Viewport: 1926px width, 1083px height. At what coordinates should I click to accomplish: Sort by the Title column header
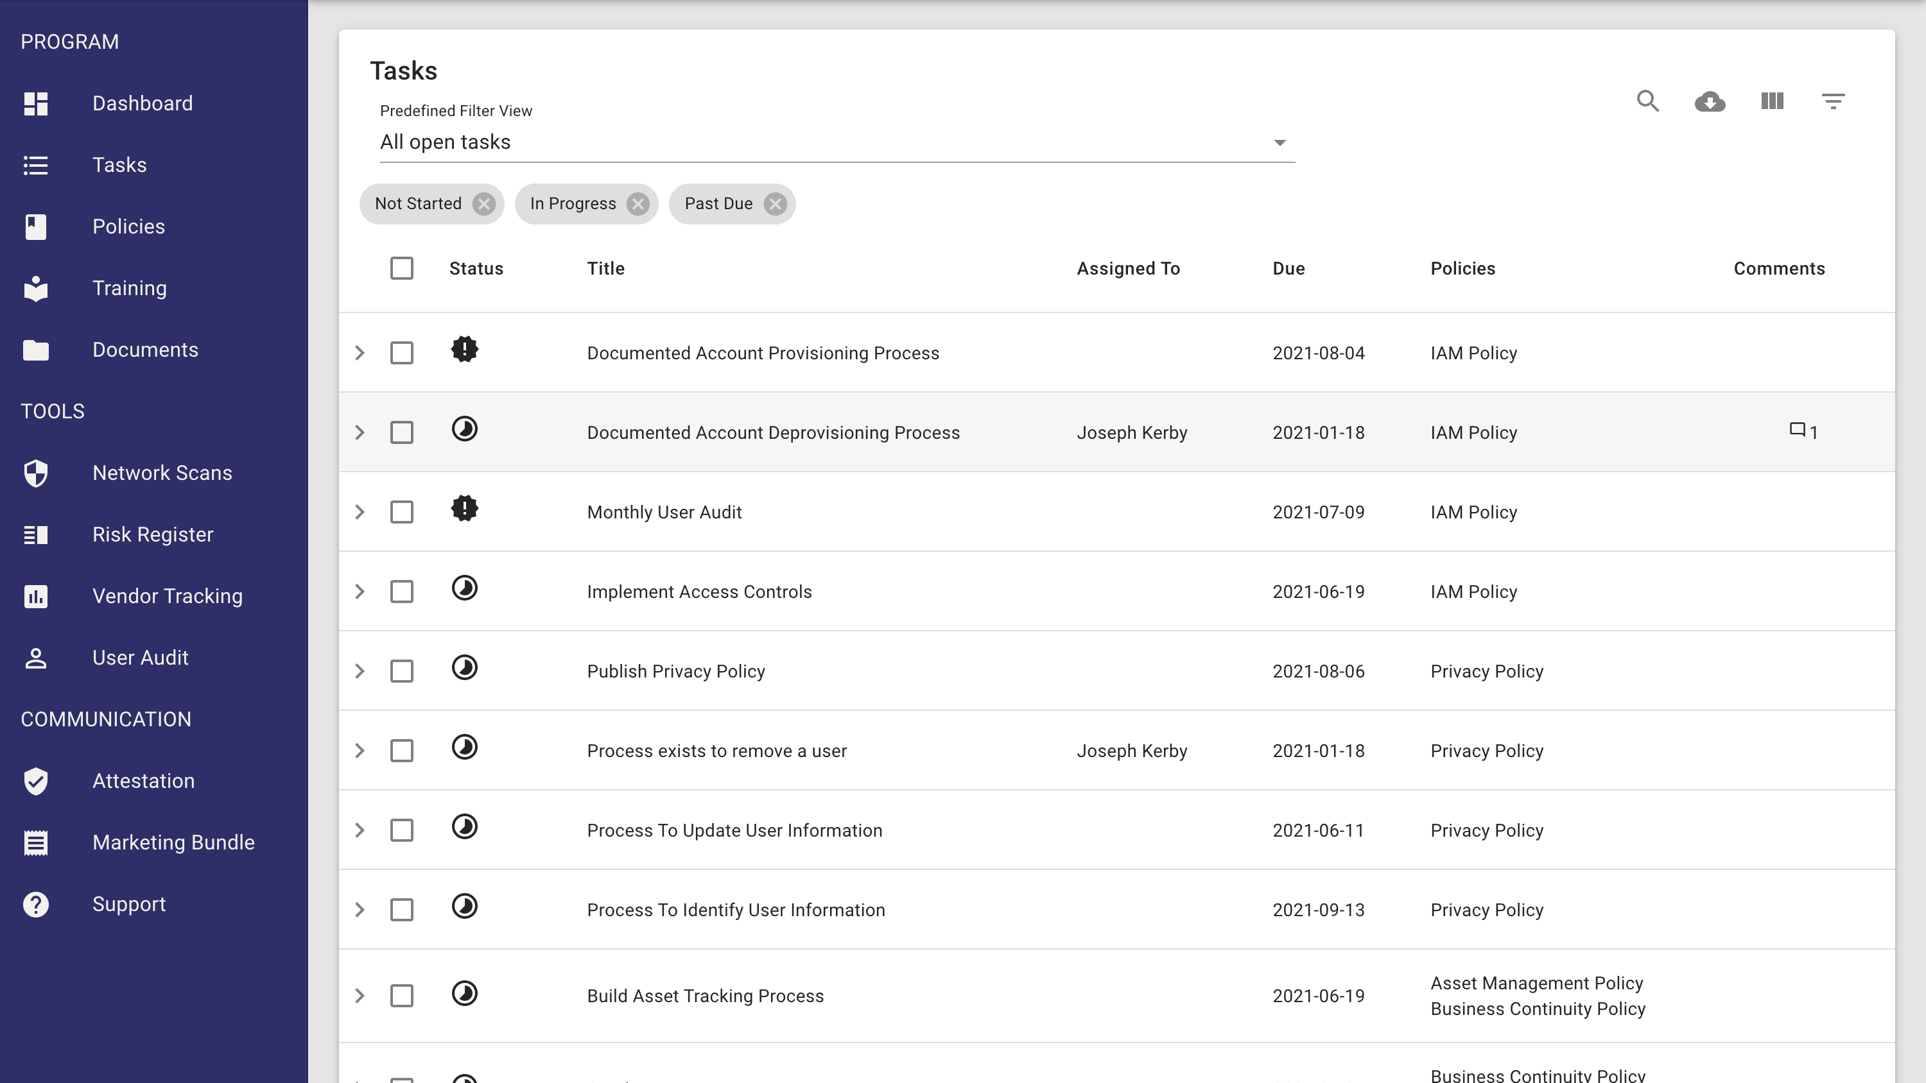pyautogui.click(x=605, y=268)
